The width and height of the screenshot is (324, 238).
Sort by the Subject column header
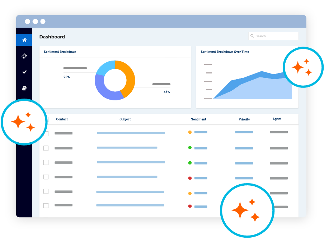[125, 119]
